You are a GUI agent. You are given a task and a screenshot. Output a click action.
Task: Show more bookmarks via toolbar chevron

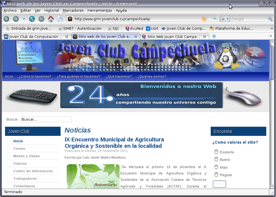(x=272, y=28)
